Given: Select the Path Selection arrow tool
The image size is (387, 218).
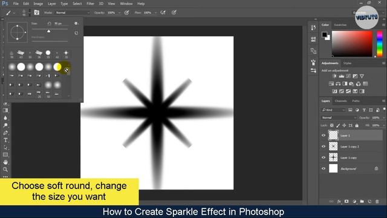Looking at the screenshot, I should [x=5, y=148].
